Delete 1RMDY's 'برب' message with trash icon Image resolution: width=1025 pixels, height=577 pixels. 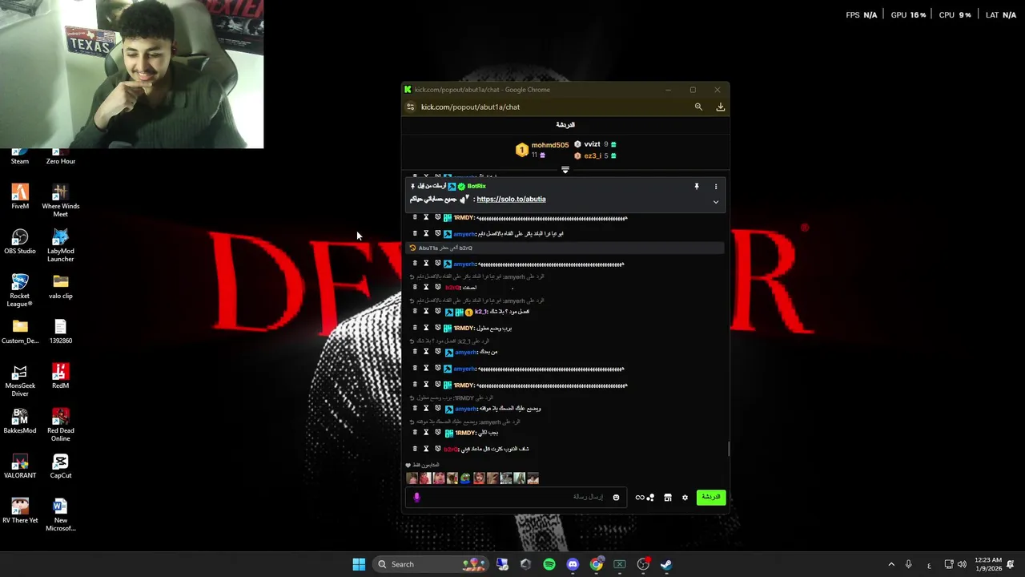coord(415,328)
